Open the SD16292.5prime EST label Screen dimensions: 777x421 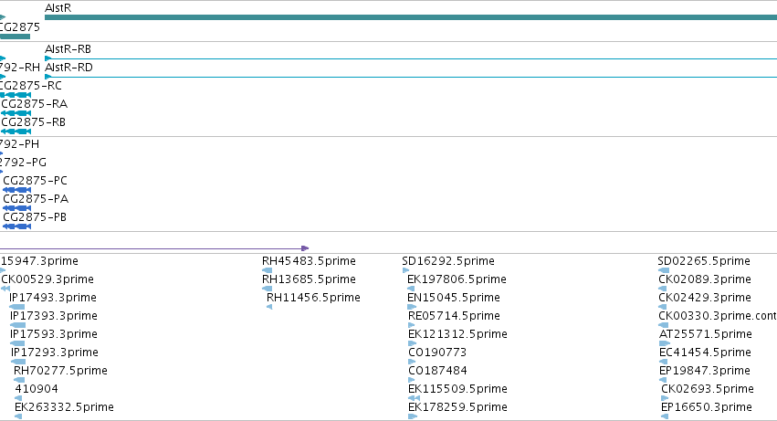[448, 261]
